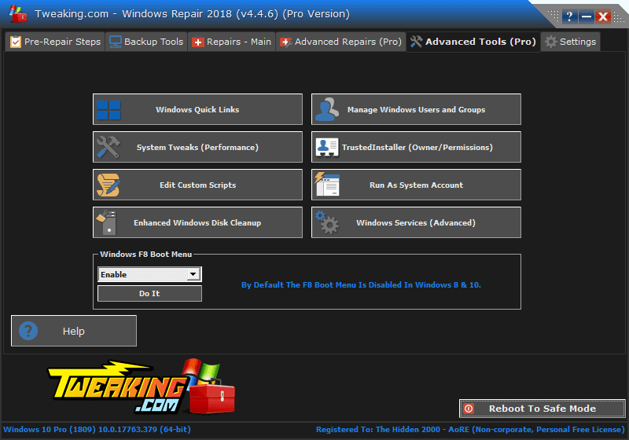629x440 pixels.
Task: Switch to Advanced Repairs (Pro) tab
Action: pos(340,42)
